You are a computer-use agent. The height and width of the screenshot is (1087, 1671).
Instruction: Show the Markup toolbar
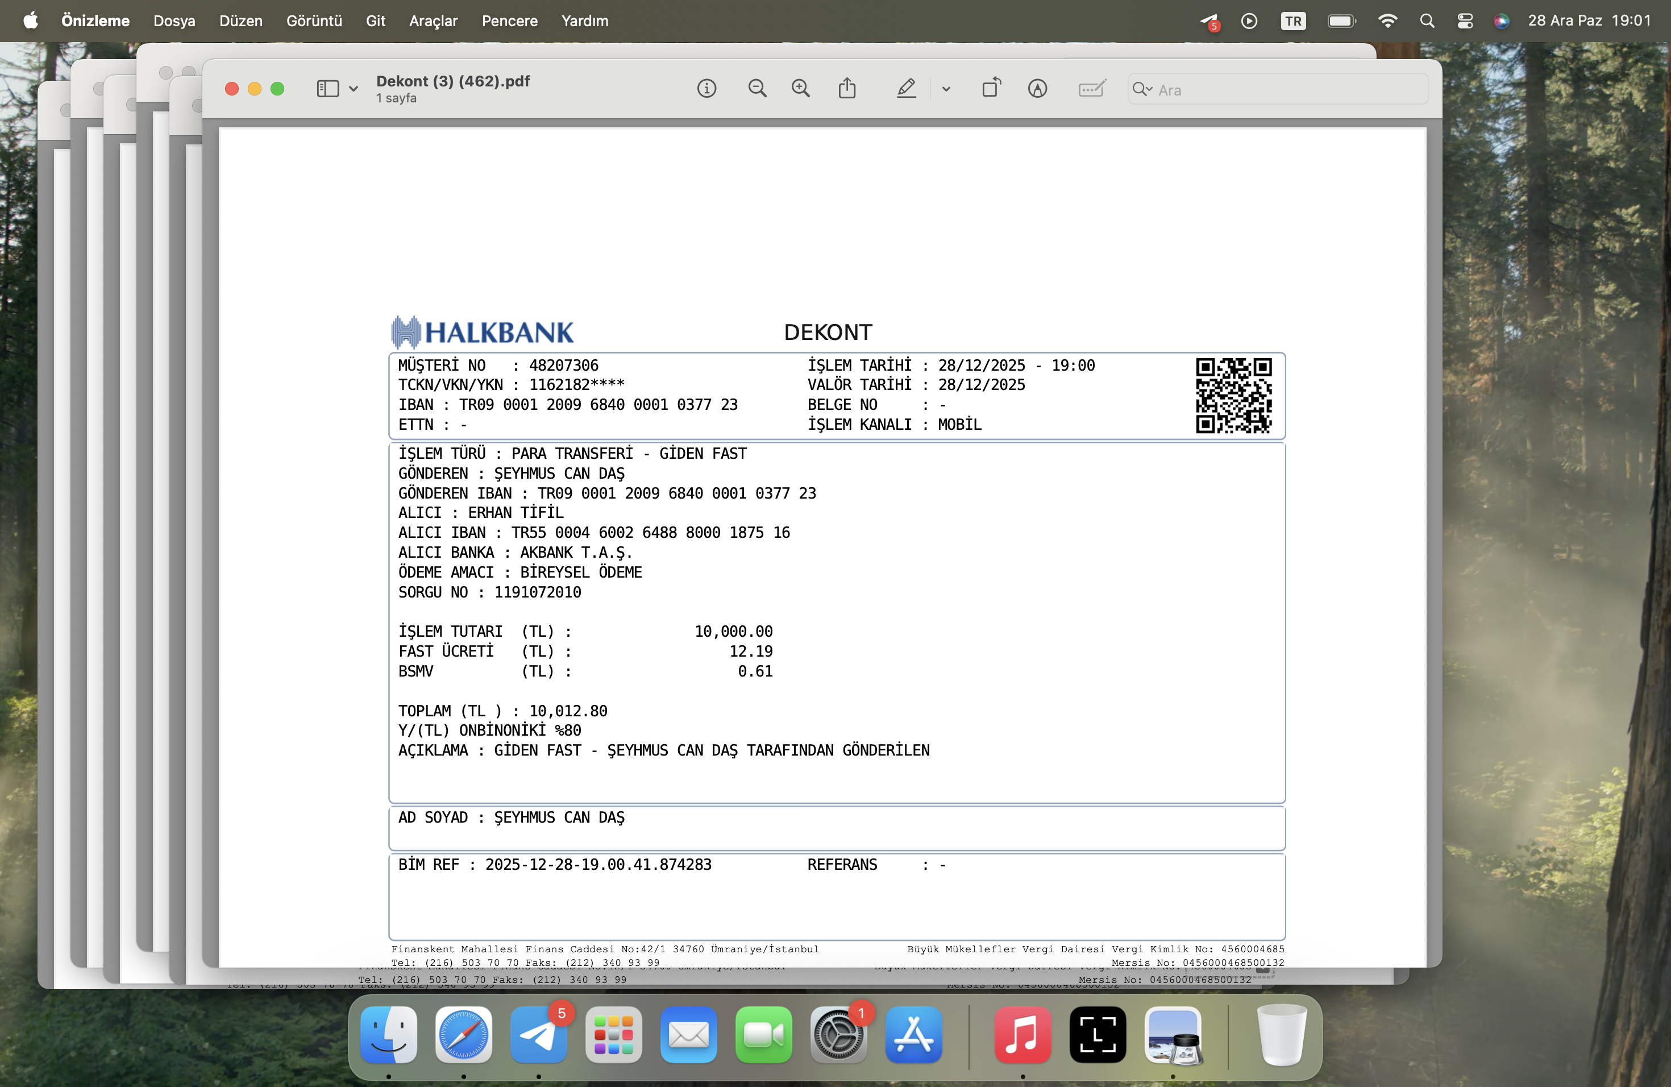tap(1037, 89)
